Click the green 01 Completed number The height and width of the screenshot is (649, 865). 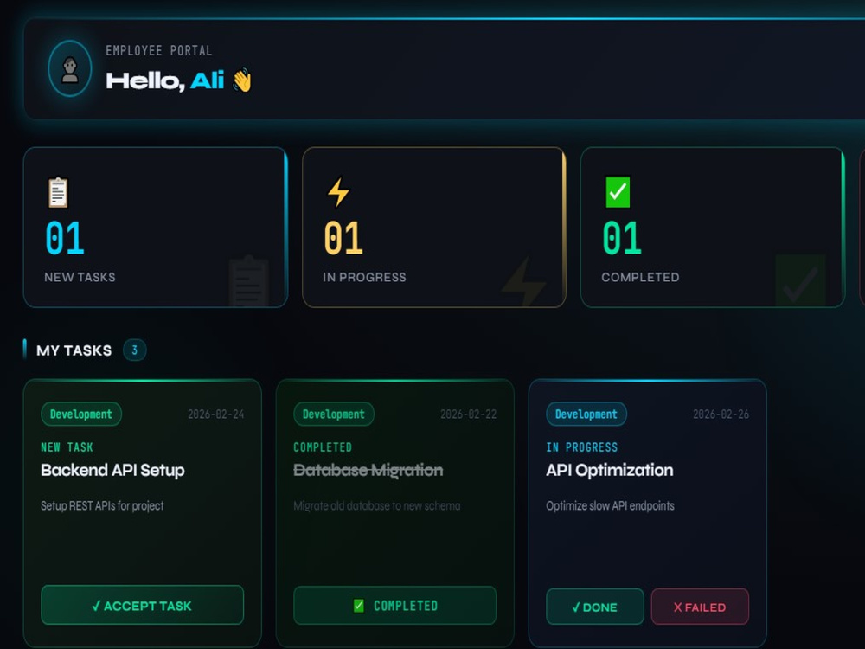point(622,238)
